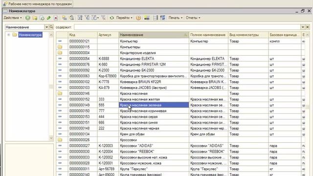
Task: Click the item icon of row Компьютер
Action: (x=60, y=41)
